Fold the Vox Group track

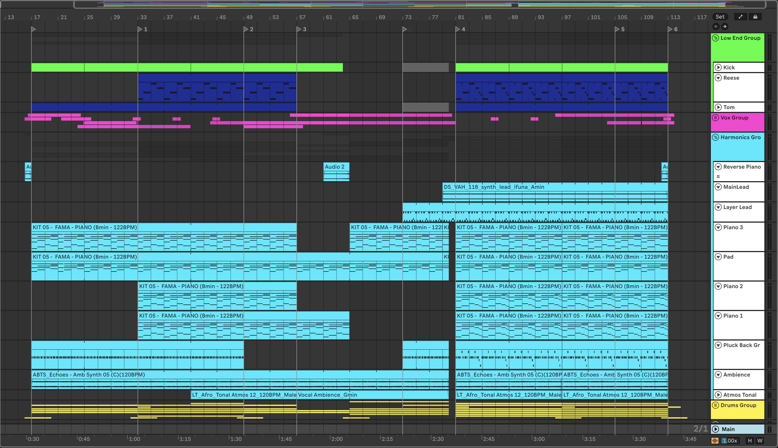pyautogui.click(x=715, y=118)
